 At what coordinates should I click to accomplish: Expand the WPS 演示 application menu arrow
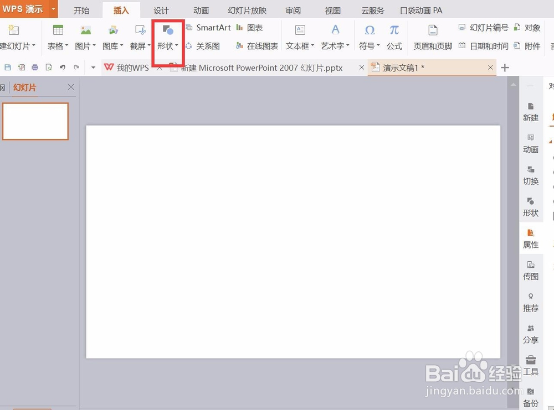(x=53, y=9)
